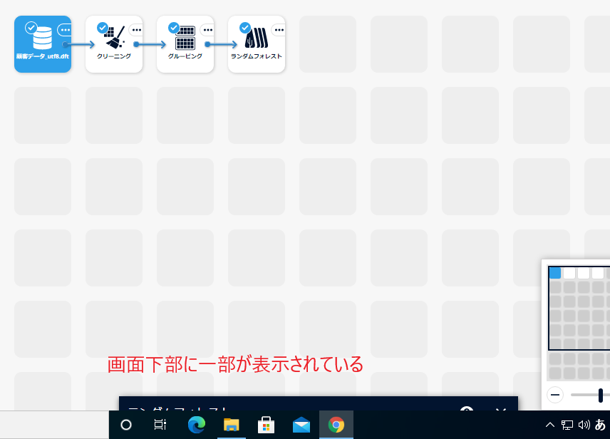
Task: Toggle the Japanese IME あ indicator
Action: coord(600,425)
